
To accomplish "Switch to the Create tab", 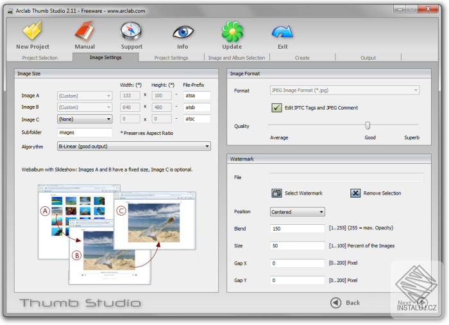I will click(302, 58).
